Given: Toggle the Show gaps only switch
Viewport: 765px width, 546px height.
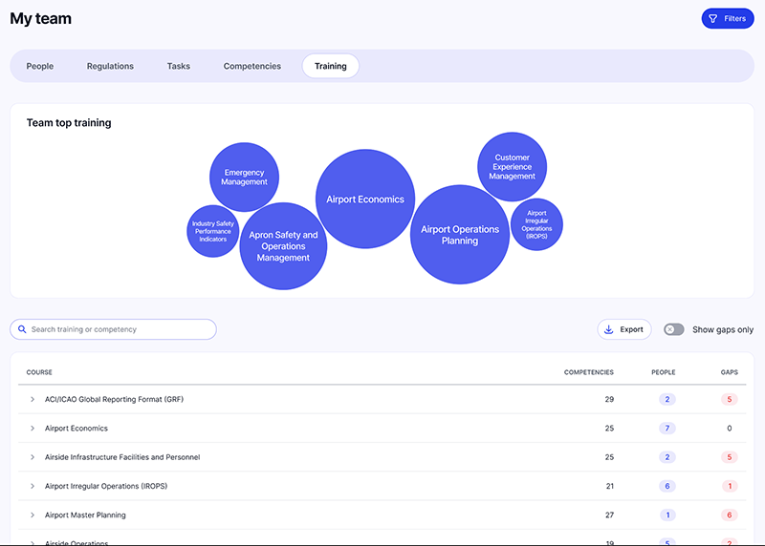Looking at the screenshot, I should [674, 329].
